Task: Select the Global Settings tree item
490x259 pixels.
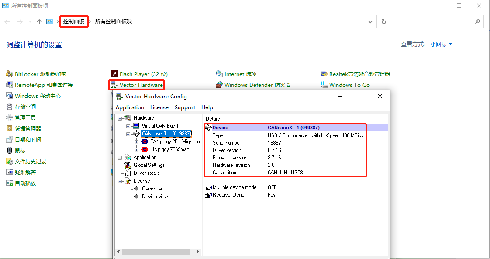Action: click(x=149, y=165)
